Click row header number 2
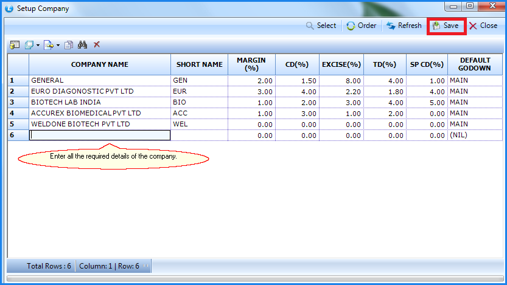The height and width of the screenshot is (285, 507). point(18,91)
